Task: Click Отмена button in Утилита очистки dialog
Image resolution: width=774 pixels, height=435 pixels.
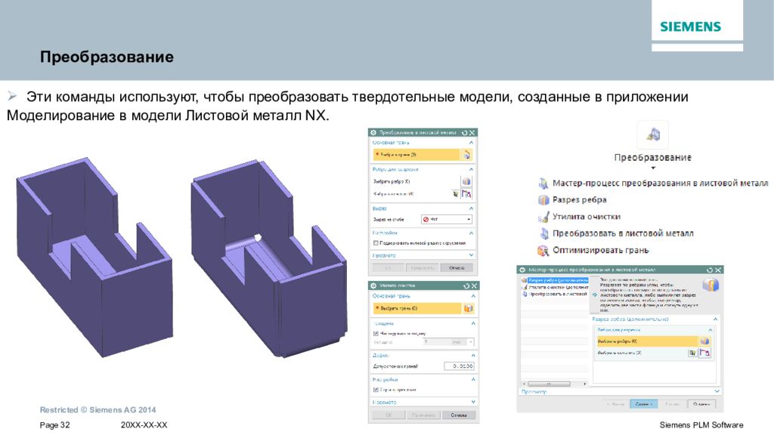Action: tap(459, 415)
